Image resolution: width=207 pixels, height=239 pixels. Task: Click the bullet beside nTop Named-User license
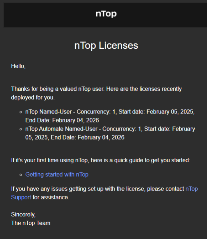21,112
